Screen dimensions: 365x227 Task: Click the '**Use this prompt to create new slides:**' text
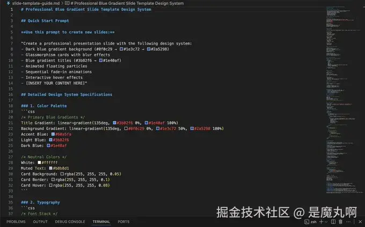[68, 32]
